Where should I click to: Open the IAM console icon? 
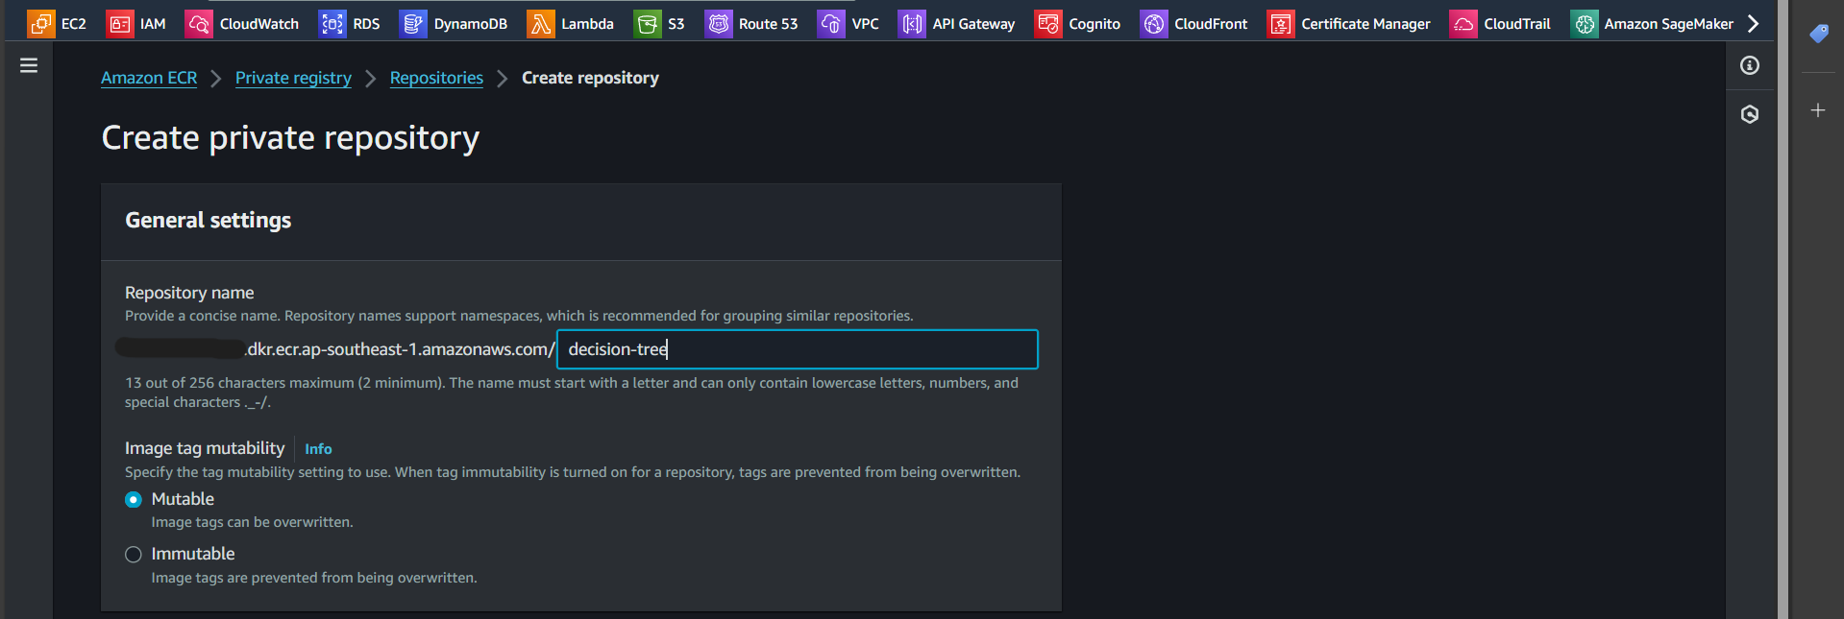click(120, 23)
